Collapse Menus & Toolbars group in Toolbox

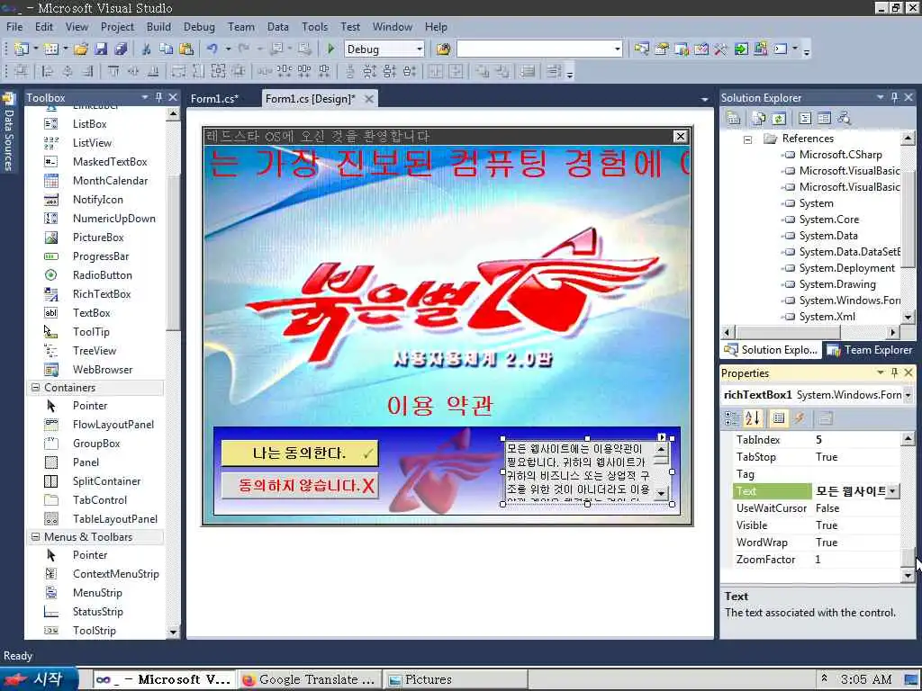pos(35,536)
